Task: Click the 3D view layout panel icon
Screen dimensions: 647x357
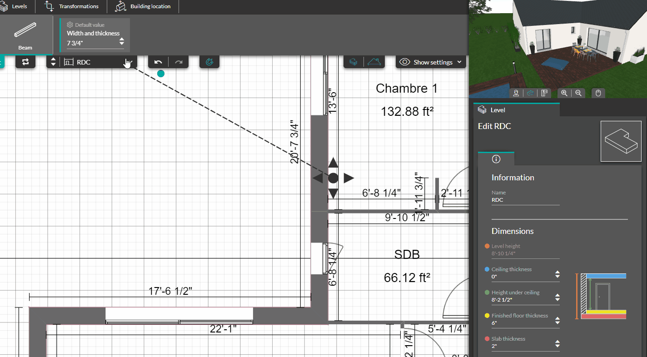Action: tap(544, 93)
